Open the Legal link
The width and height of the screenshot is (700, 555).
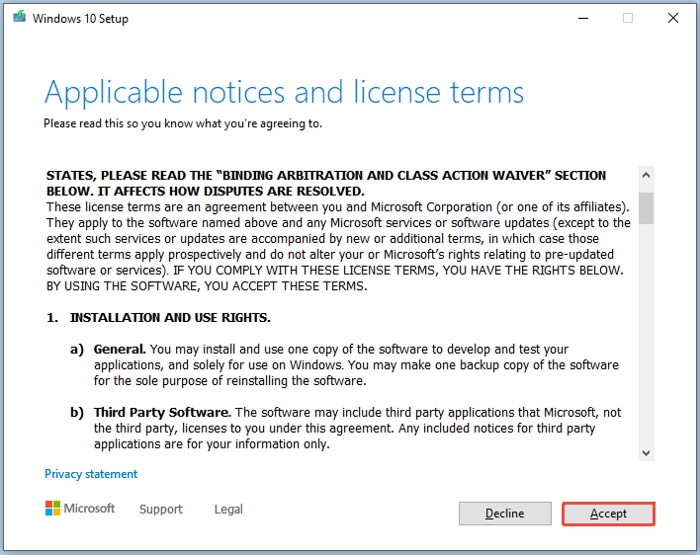228,510
